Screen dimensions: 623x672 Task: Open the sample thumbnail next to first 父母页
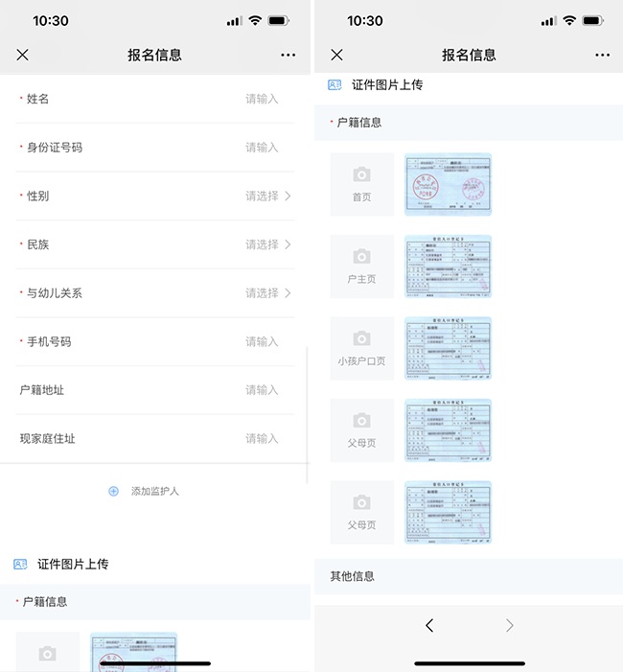(x=449, y=430)
